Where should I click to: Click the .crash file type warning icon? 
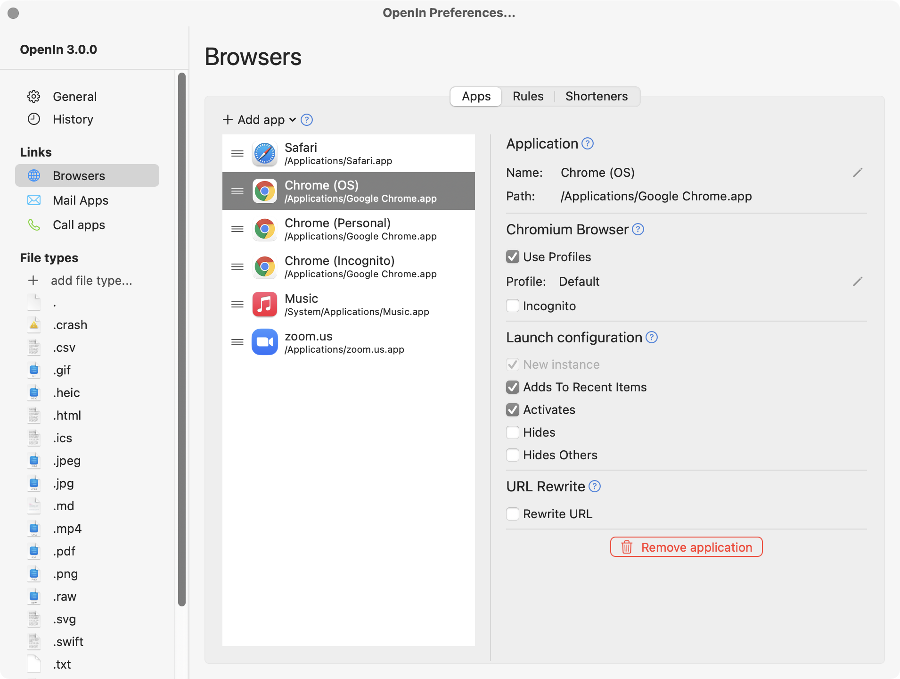coord(34,324)
